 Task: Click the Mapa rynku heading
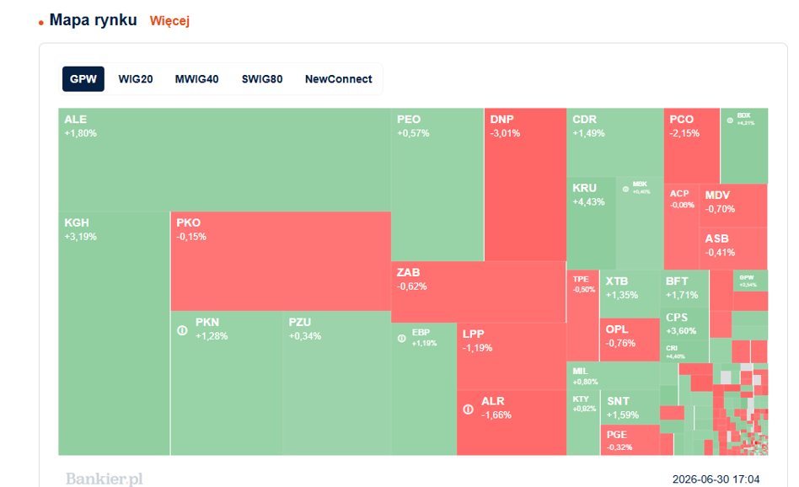click(93, 20)
